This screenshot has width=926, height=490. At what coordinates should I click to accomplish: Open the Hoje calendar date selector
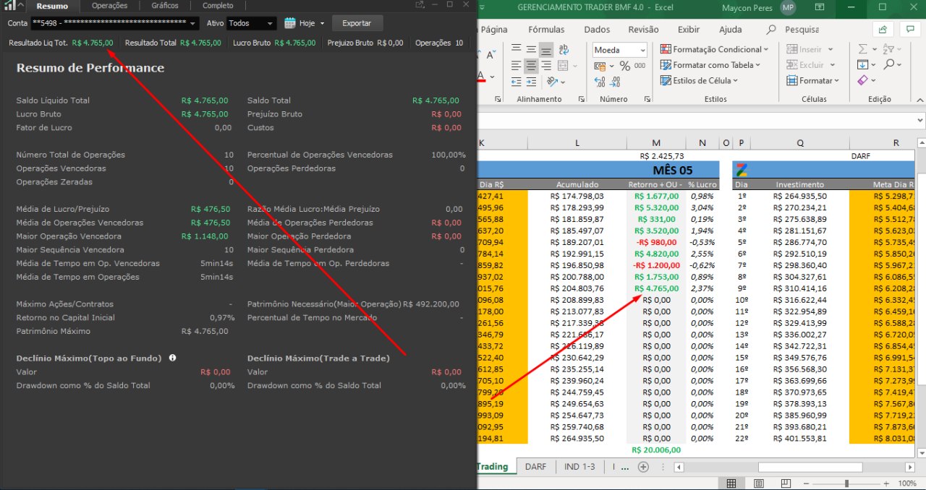click(x=305, y=23)
